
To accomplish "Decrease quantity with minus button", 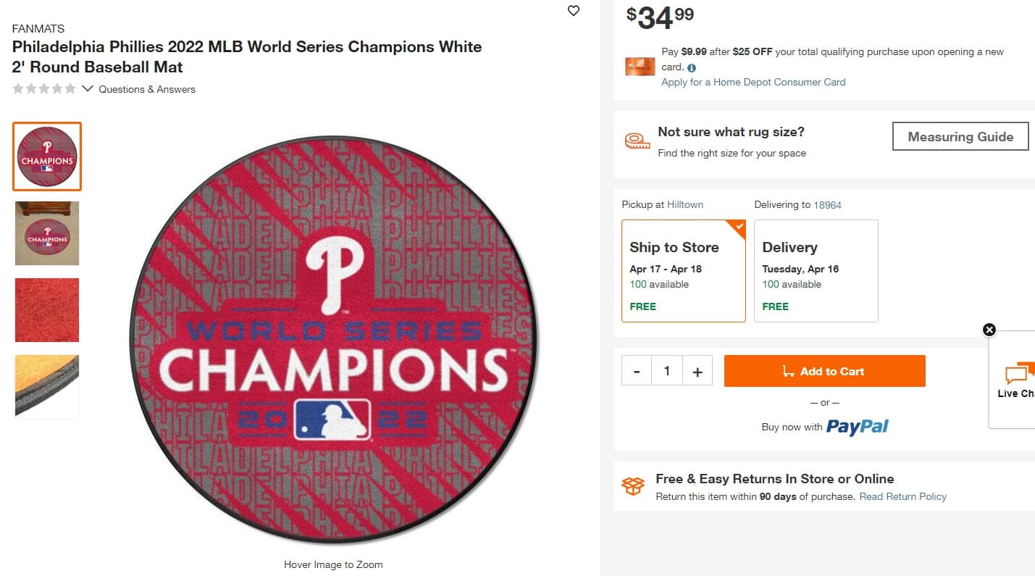I will click(x=637, y=371).
